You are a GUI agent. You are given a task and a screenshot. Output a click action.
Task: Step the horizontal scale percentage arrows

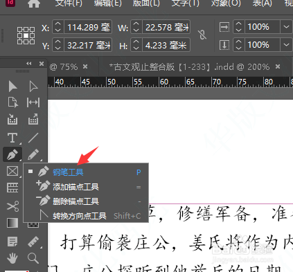click(238, 27)
